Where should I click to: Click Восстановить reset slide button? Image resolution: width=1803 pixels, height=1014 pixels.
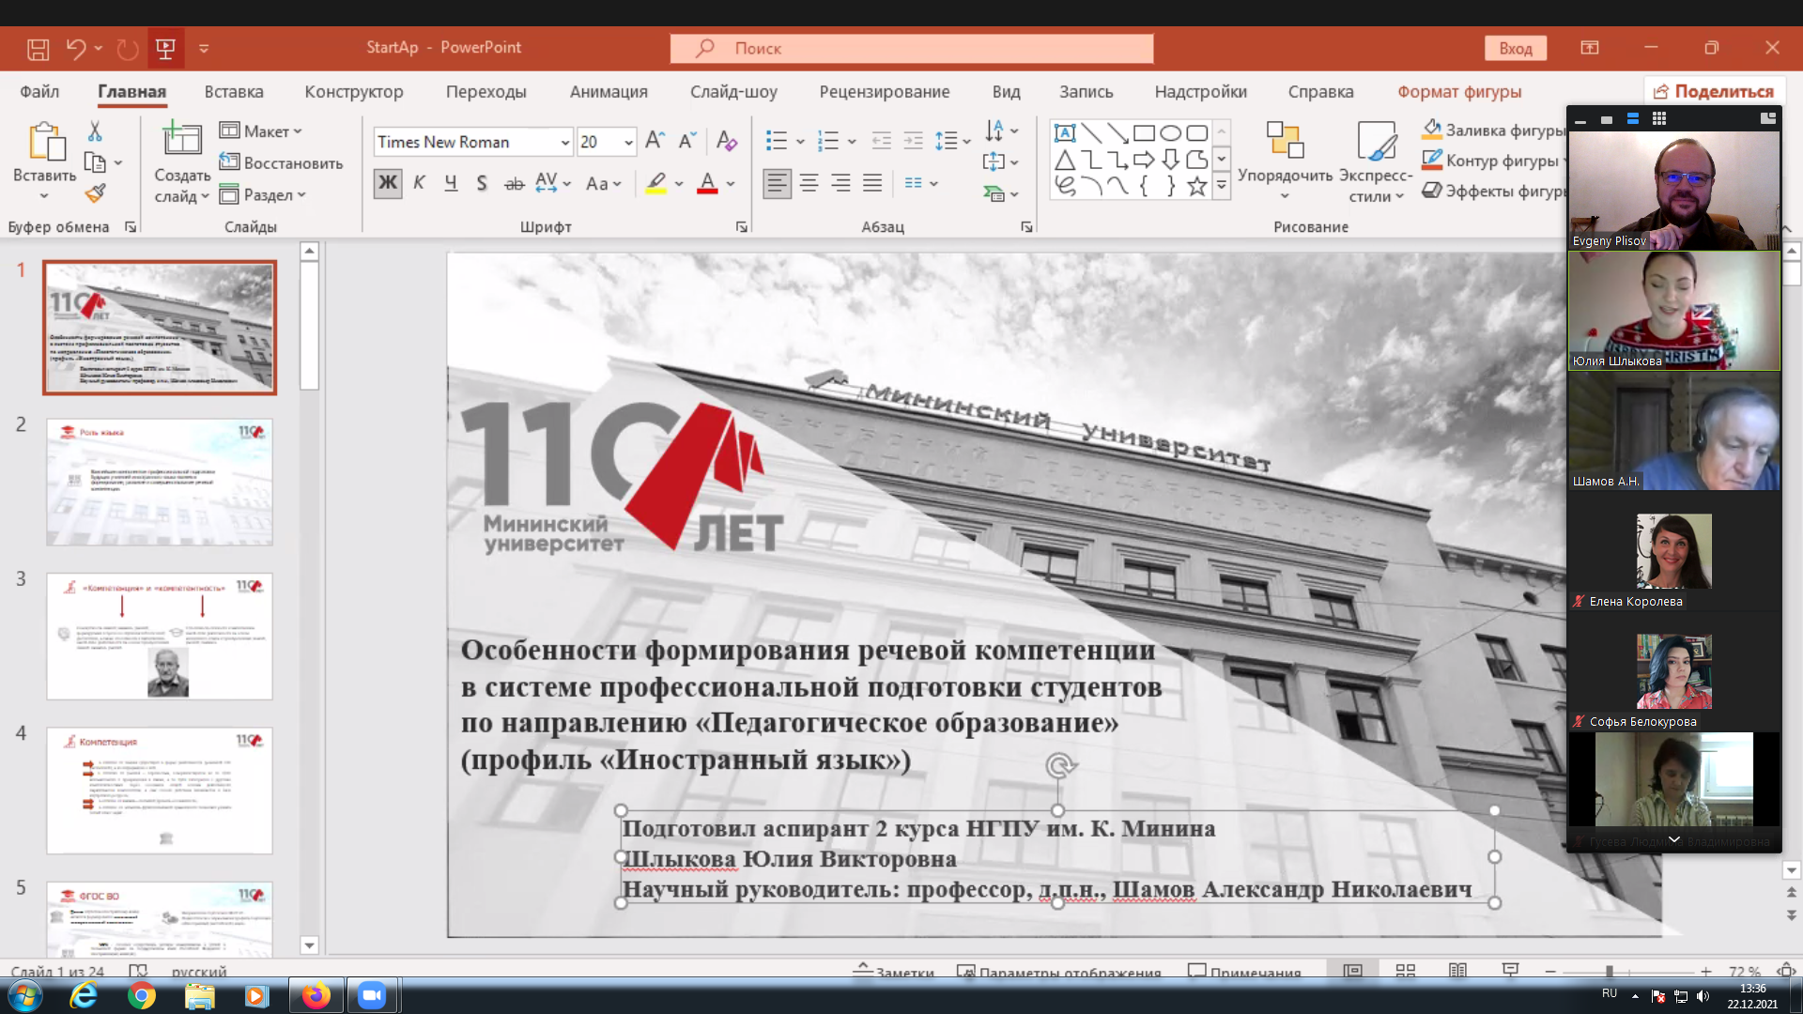281,162
